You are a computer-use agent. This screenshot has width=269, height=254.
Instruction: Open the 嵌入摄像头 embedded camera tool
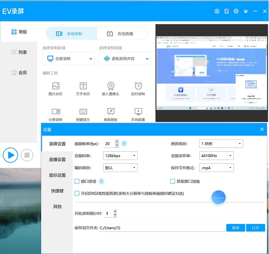click(x=110, y=89)
